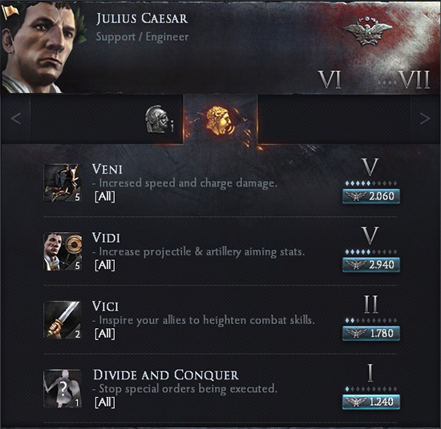Click the Divide and Conquer ability icon

[63, 388]
